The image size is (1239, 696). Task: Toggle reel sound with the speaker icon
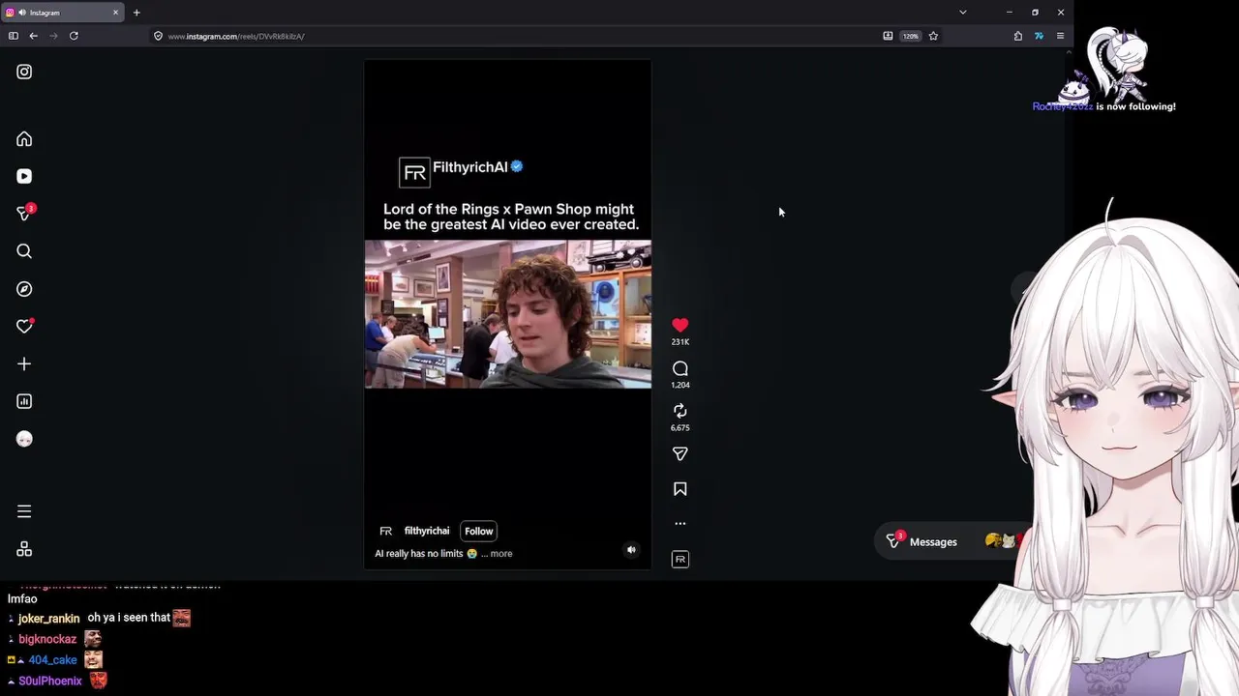pyautogui.click(x=631, y=550)
